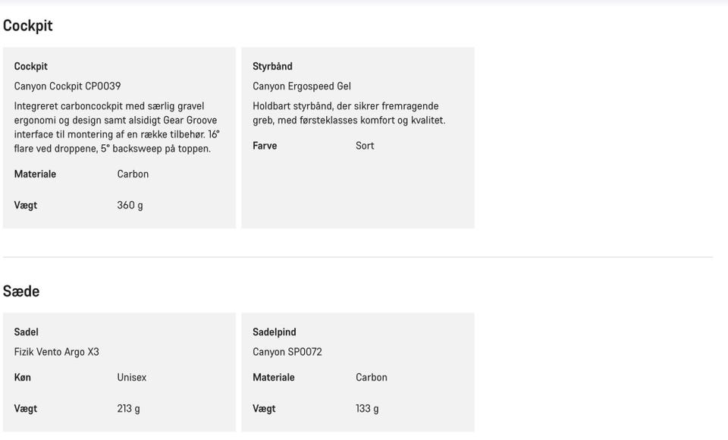
Task: Click the Farve label
Action: [x=265, y=146]
